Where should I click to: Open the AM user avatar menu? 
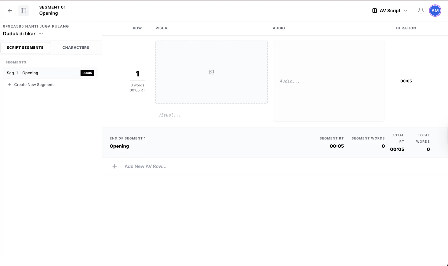tap(435, 11)
